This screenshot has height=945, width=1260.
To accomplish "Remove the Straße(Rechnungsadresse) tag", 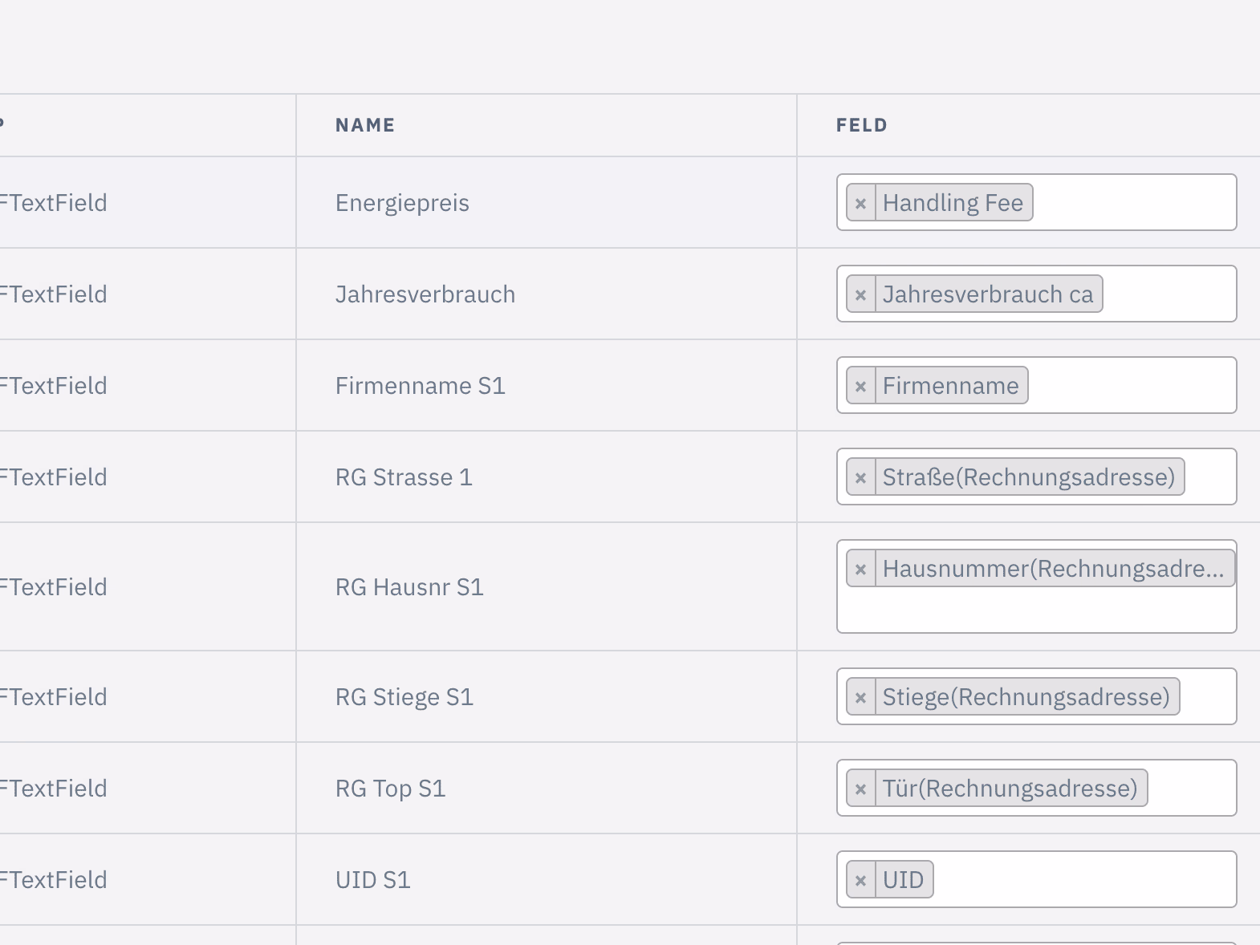I will point(861,477).
